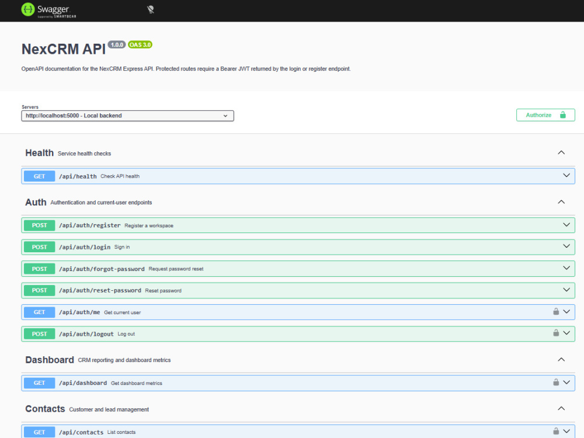Viewport: 584px width, 438px height.
Task: Expand /api/auth/forgot-password operation arrow
Action: [566, 268]
